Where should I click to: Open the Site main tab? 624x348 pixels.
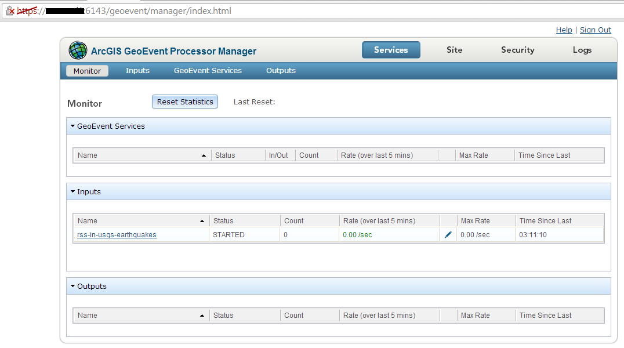point(454,50)
